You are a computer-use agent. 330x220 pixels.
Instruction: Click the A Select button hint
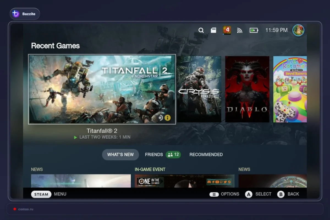[x=258, y=194]
